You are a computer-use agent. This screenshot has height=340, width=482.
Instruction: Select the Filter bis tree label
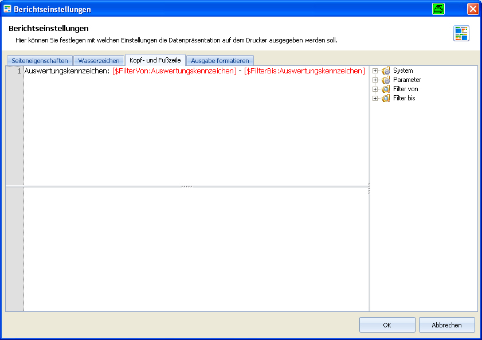coord(404,99)
